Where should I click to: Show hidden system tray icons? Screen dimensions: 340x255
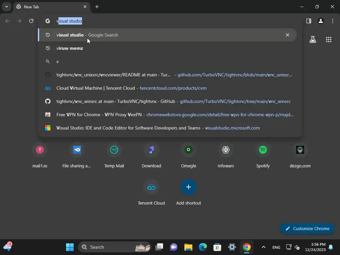pyautogui.click(x=263, y=247)
